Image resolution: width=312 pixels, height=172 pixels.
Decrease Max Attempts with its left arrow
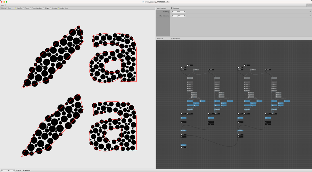(173, 16)
